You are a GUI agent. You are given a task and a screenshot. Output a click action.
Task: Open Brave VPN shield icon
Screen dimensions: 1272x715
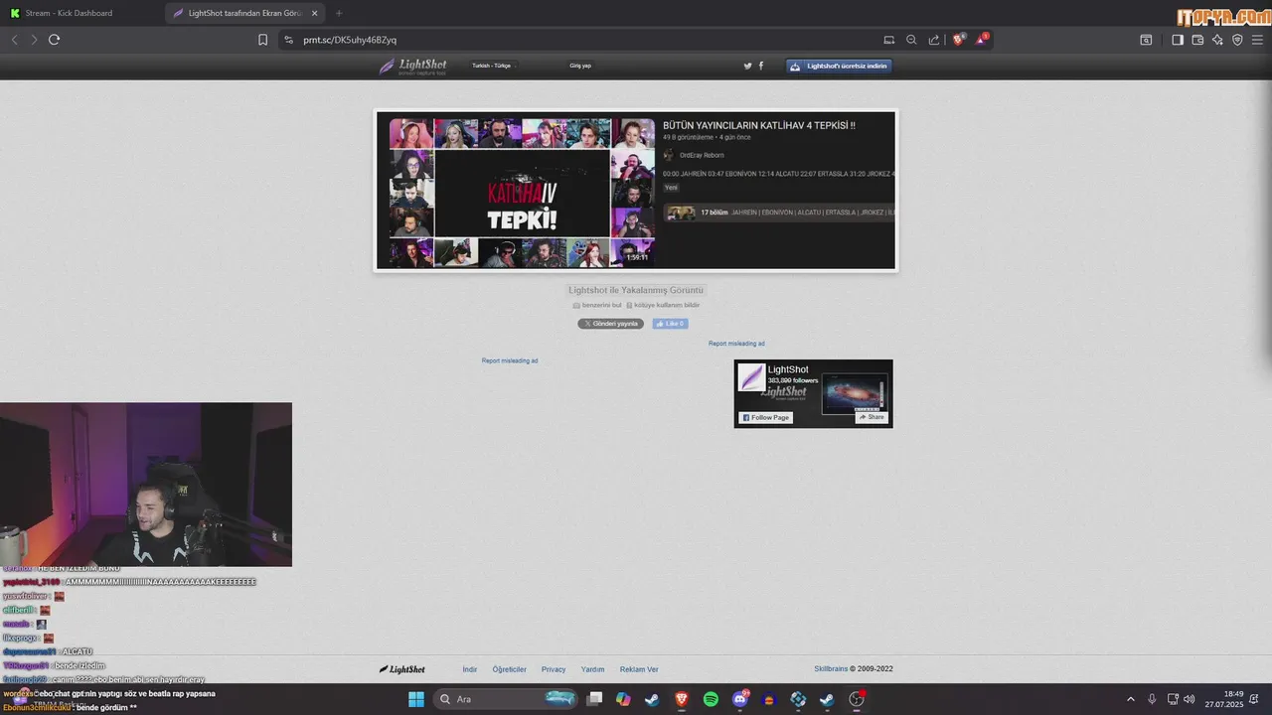point(1237,40)
